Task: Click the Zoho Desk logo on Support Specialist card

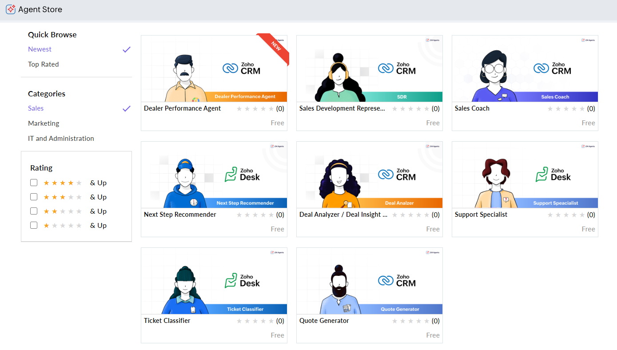Action: 553,174
